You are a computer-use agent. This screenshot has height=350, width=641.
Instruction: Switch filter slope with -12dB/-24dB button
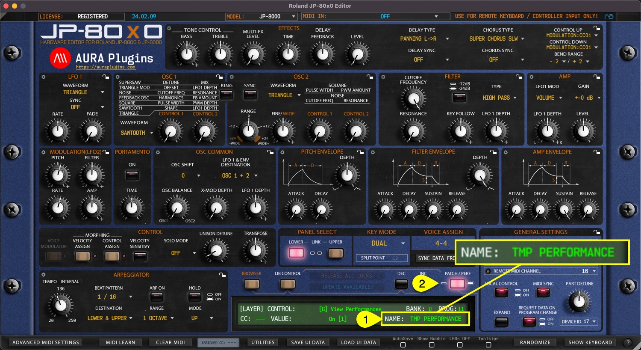pyautogui.click(x=459, y=98)
